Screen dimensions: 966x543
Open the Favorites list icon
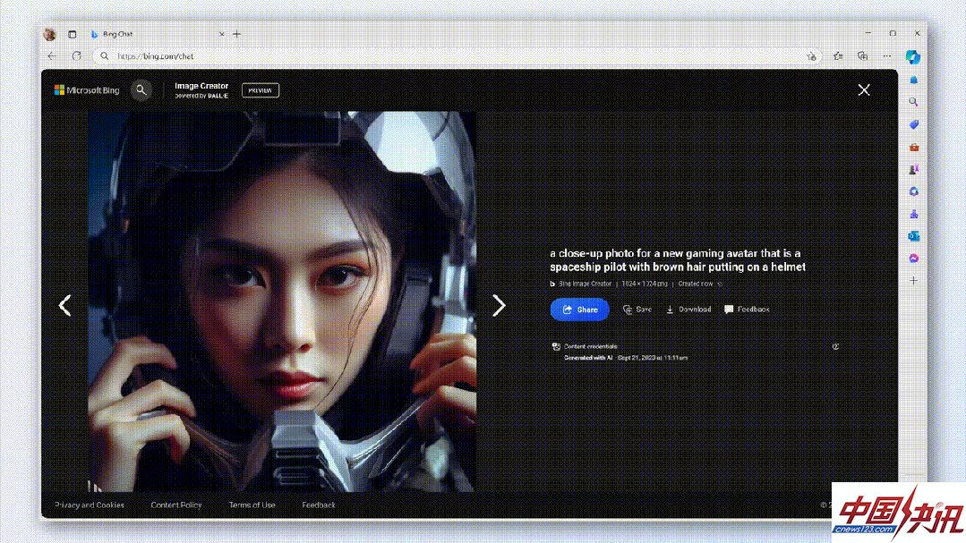point(838,56)
